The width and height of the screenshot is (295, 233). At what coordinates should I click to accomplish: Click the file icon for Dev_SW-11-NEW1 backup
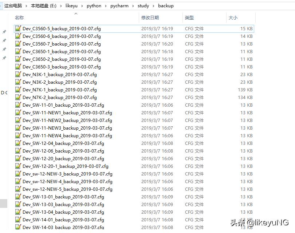pos(18,112)
